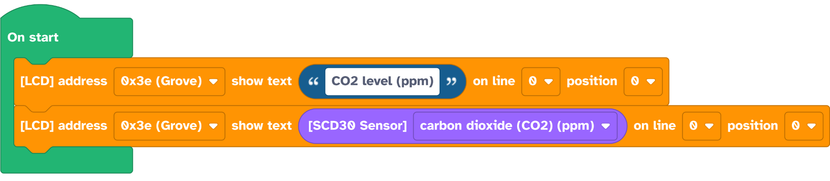
Task: Click arrow icon beside second 0x3e (Grove)
Action: 213,126
